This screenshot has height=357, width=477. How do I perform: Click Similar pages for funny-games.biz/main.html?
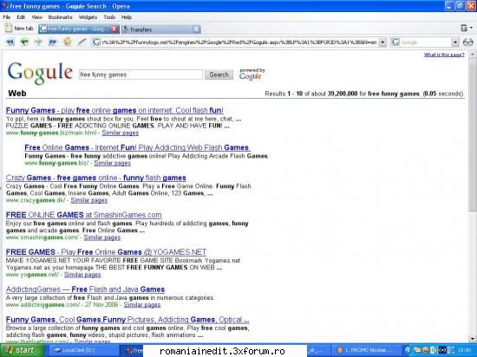pyautogui.click(x=121, y=133)
